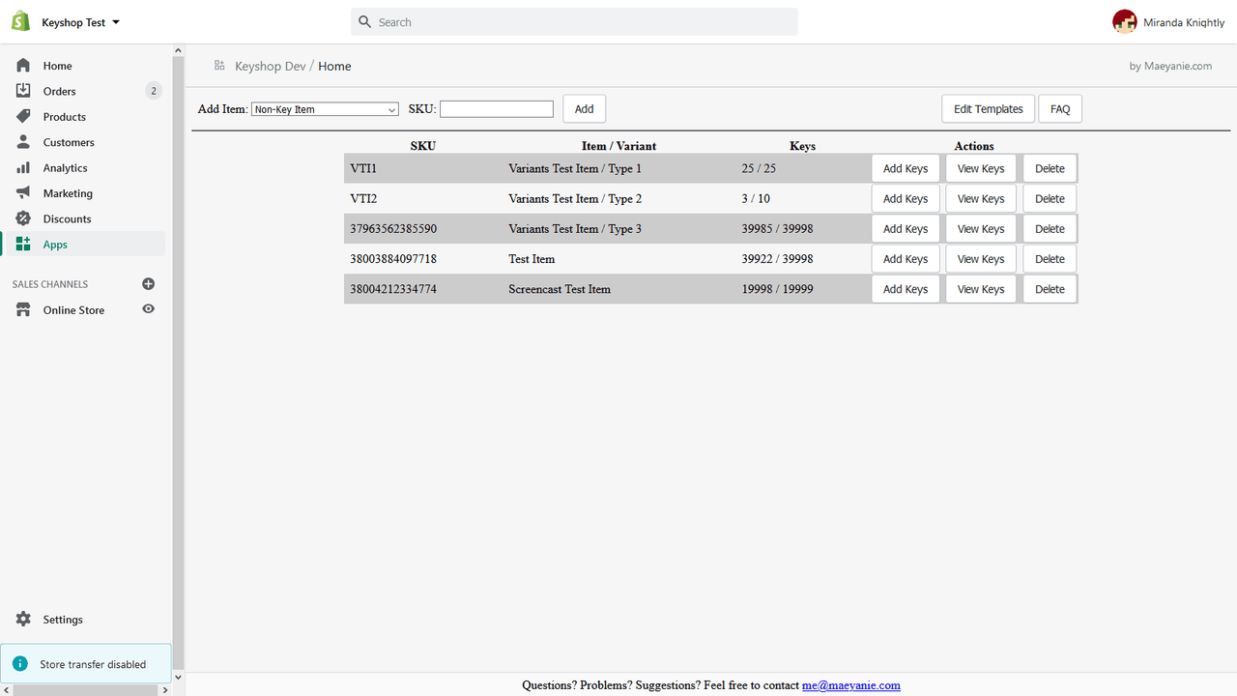This screenshot has width=1237, height=696.
Task: Click Keyshop Dev breadcrumb
Action: tap(270, 66)
